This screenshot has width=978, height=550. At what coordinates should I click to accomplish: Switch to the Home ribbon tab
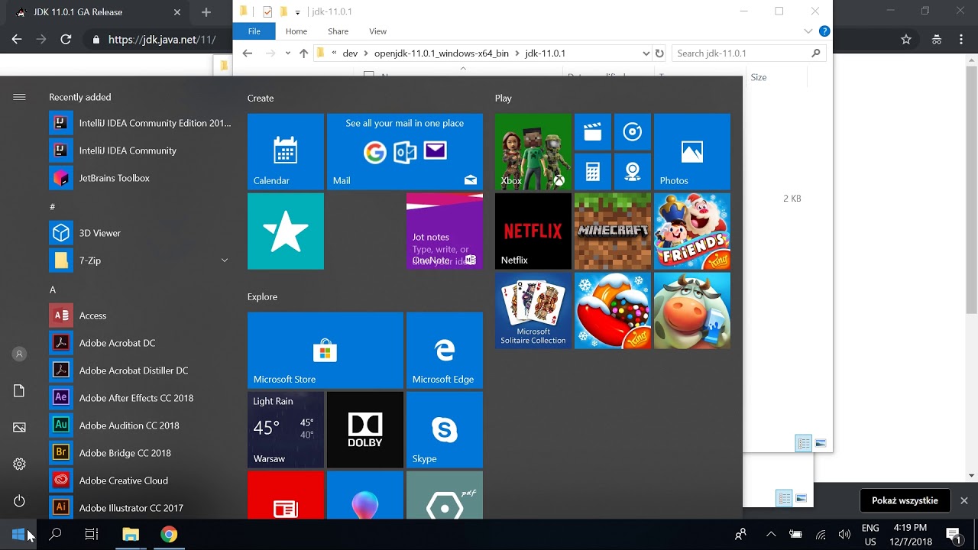(296, 31)
